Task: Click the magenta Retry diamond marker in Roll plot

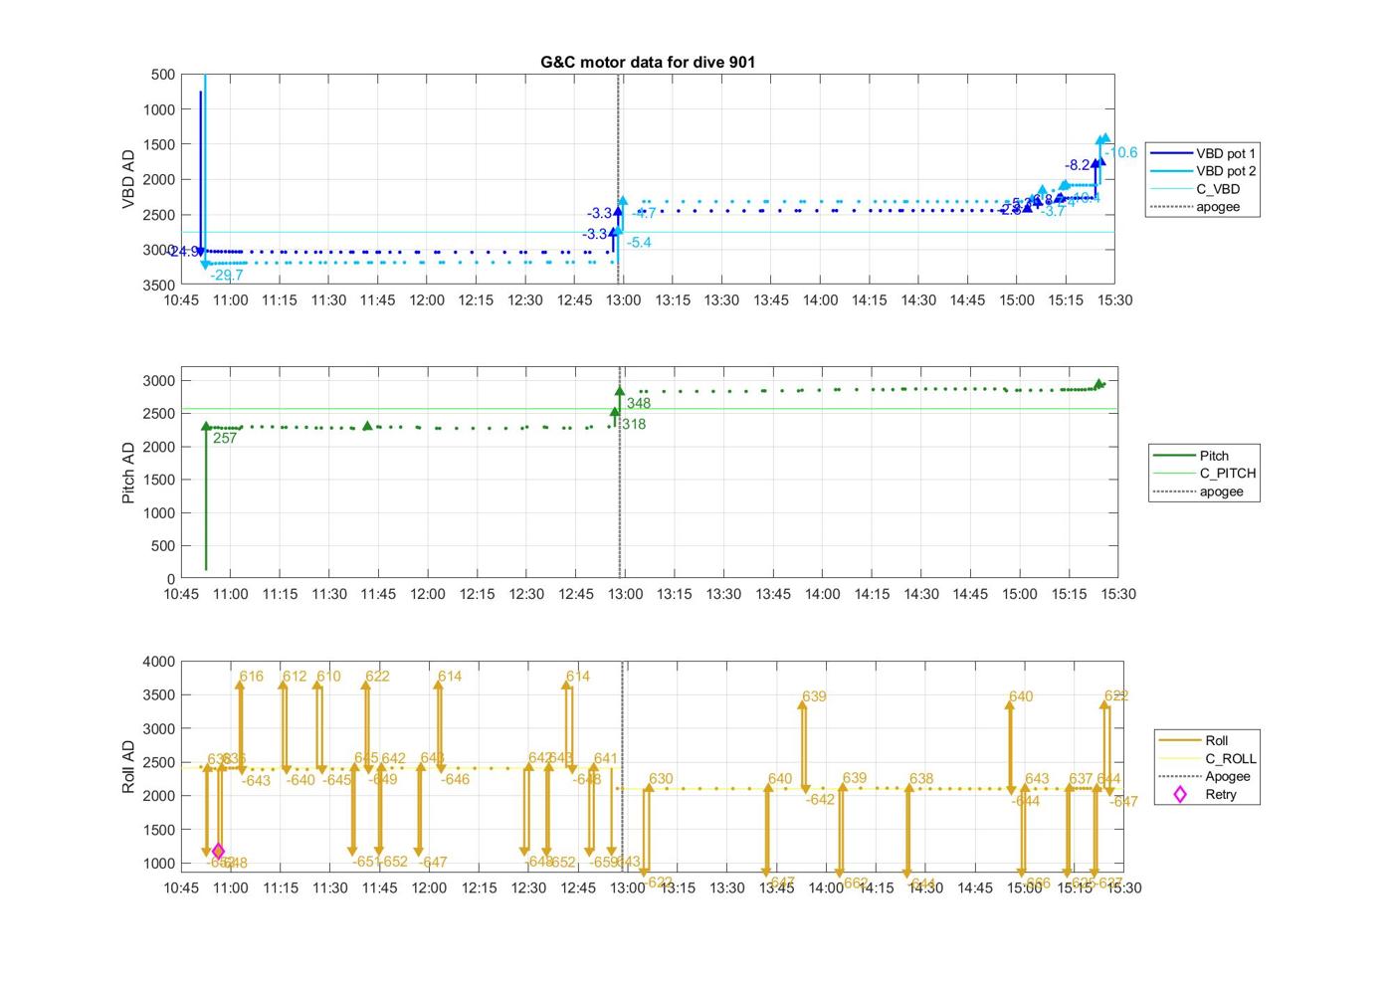Action: pyautogui.click(x=218, y=851)
